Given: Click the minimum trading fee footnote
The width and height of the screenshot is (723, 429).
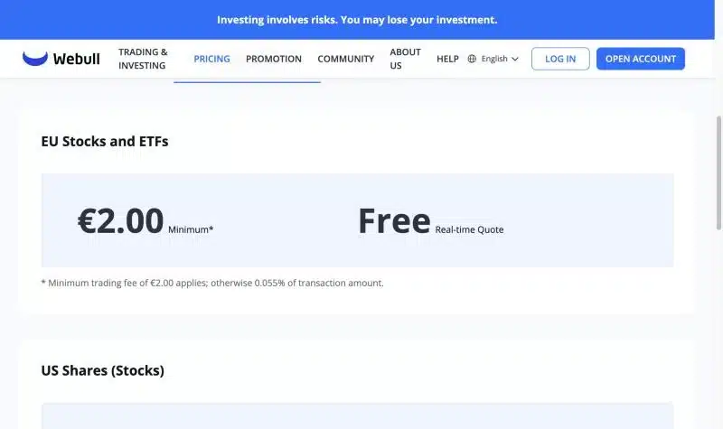Looking at the screenshot, I should coord(212,283).
